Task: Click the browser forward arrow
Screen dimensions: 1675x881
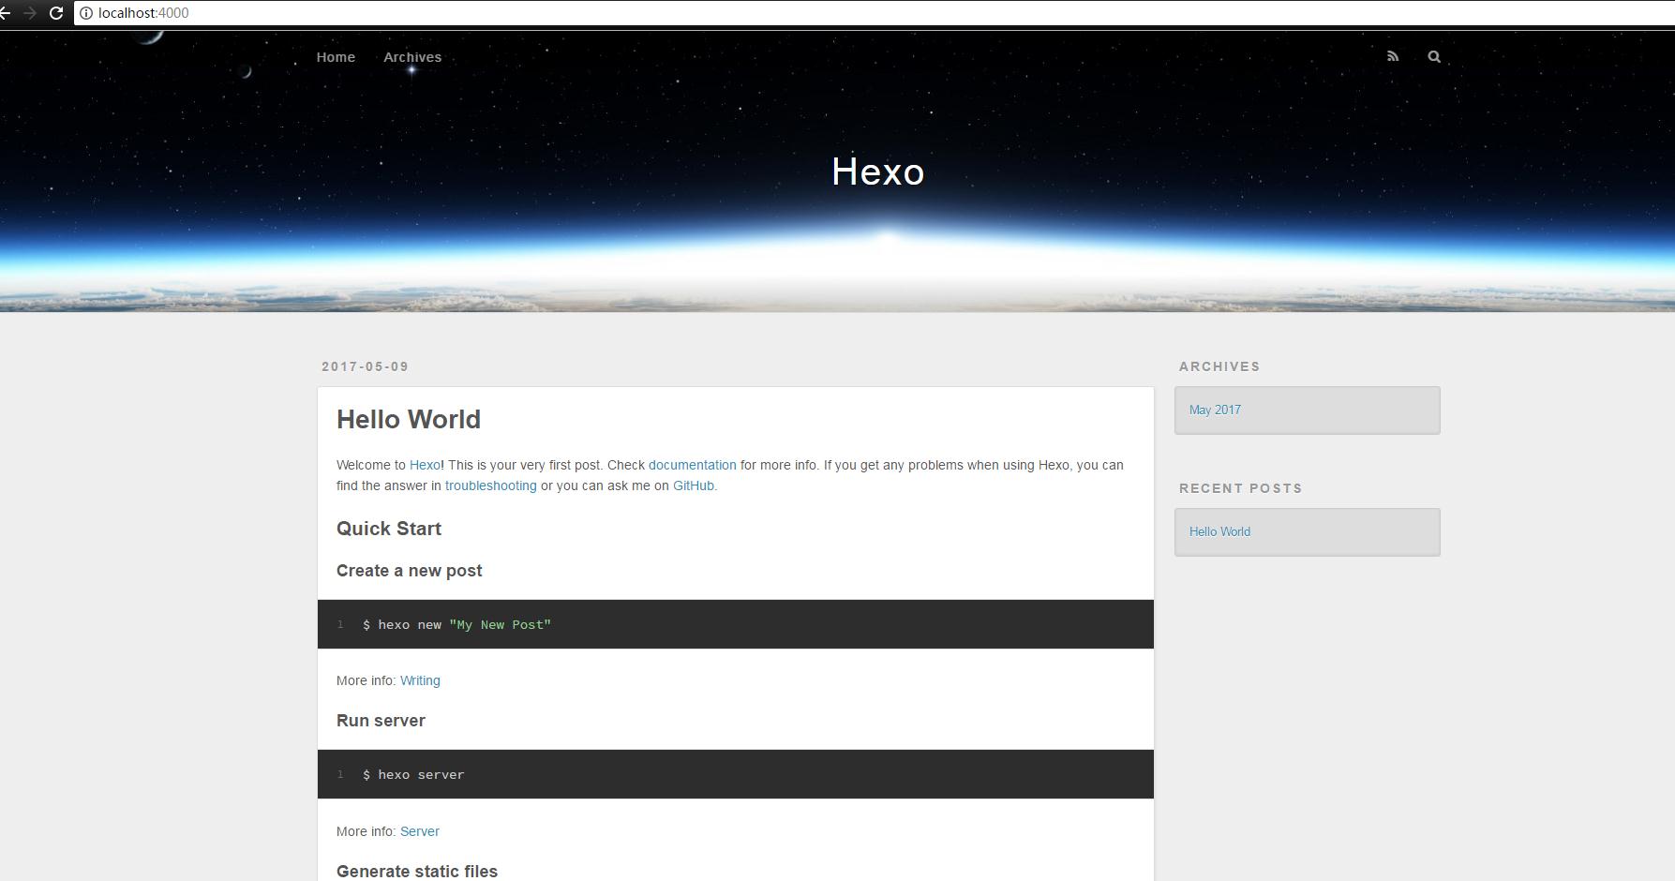Action: click(30, 13)
